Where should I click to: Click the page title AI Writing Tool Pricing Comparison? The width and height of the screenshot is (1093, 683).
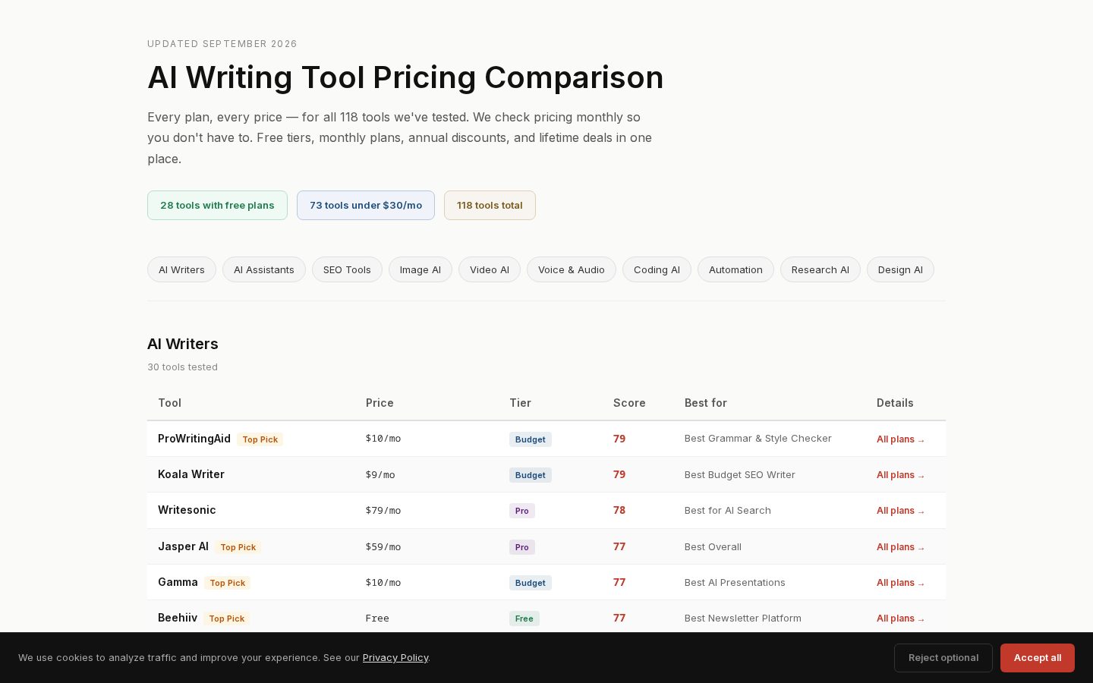coord(405,77)
